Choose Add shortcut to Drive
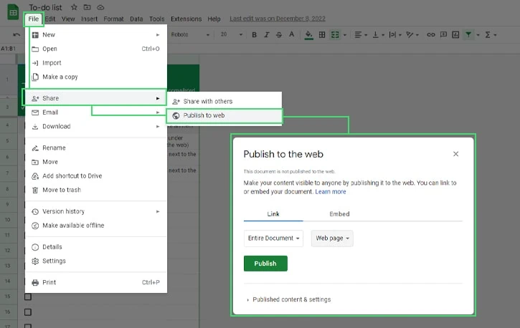520x328 pixels. tap(96, 176)
